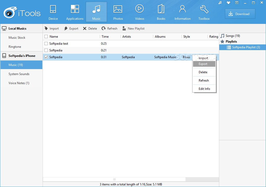Open the skin (shirt) icon in title bar
The width and height of the screenshot is (266, 187).
[228, 3]
